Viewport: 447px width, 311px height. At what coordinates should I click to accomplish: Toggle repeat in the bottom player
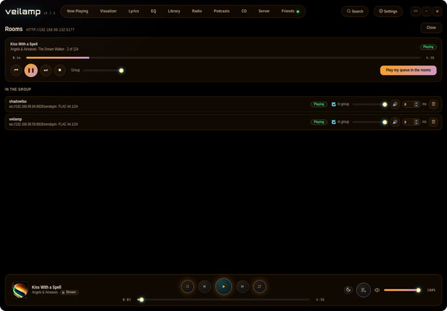point(259,286)
